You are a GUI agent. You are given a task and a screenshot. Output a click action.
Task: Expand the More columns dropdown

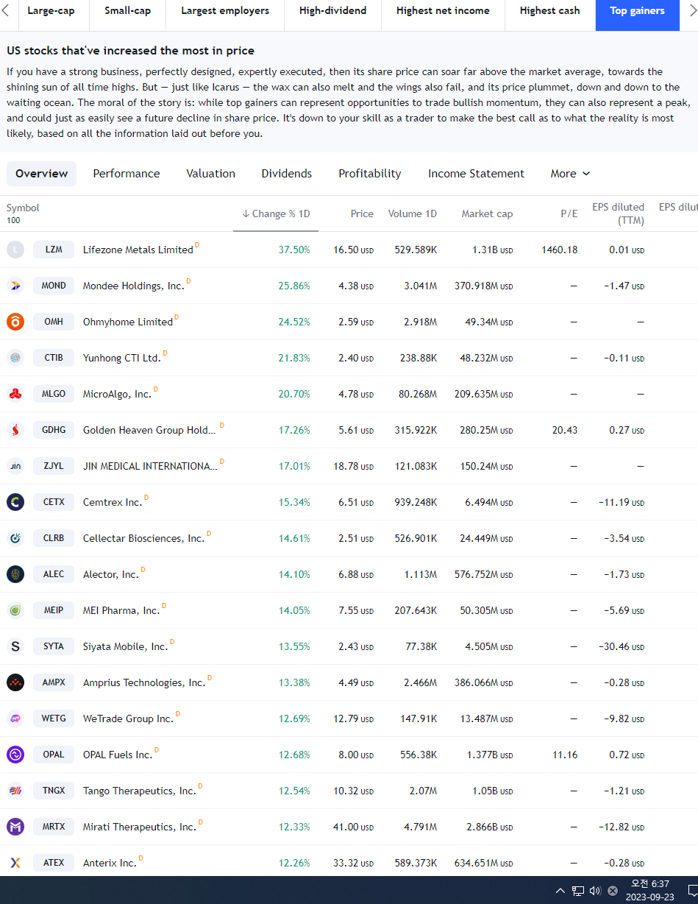570,174
